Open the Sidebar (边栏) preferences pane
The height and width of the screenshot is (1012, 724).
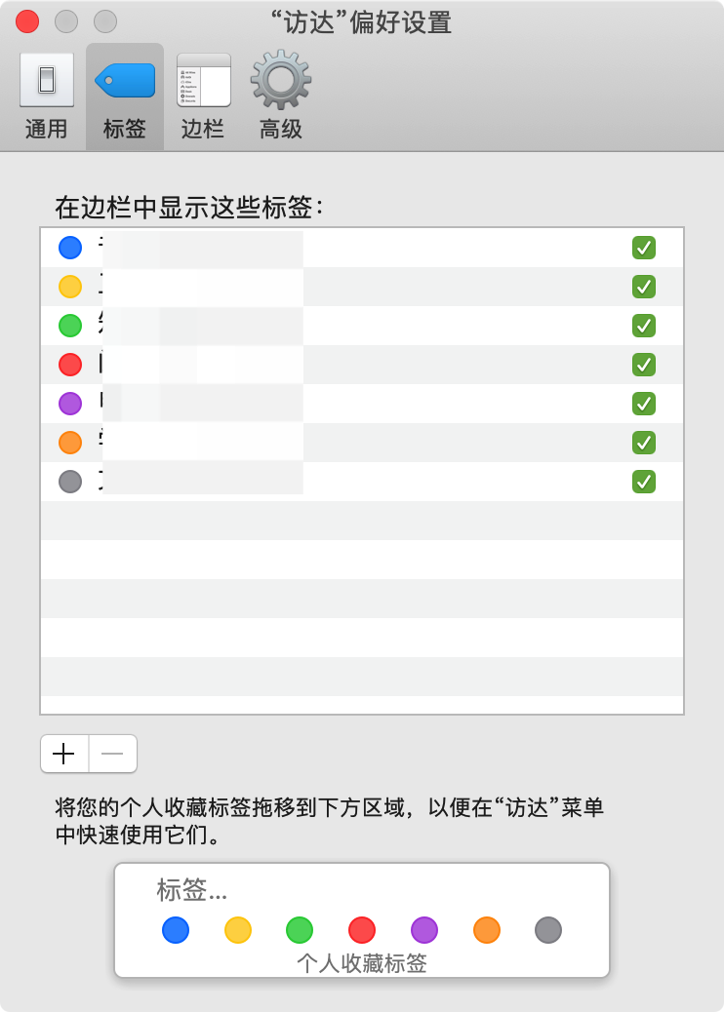[203, 96]
